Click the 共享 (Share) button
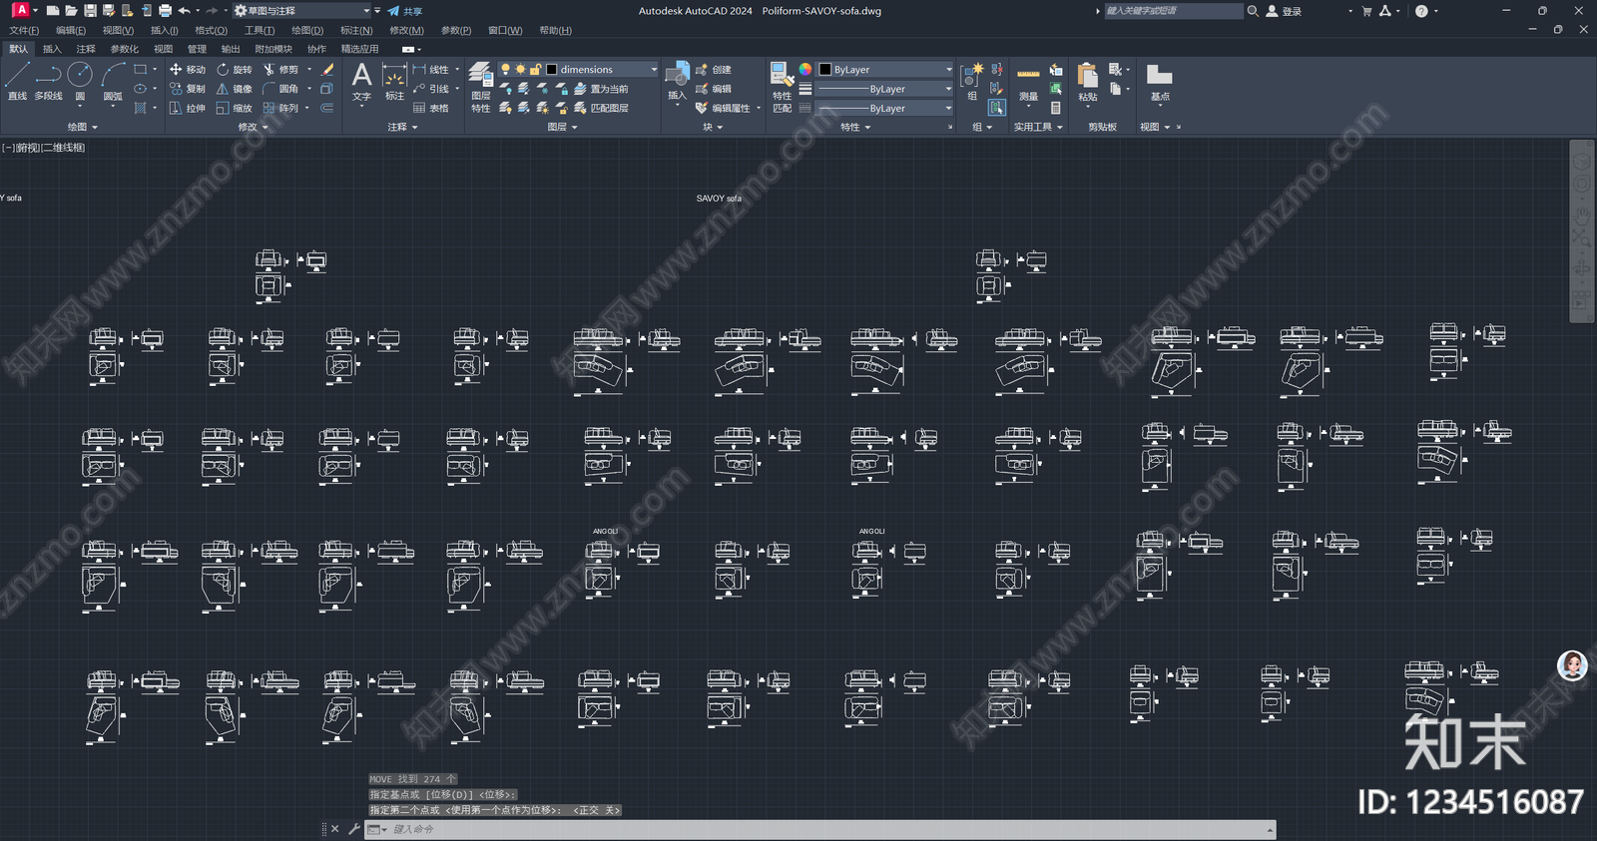Screen dimensions: 1597x841 [x=405, y=11]
